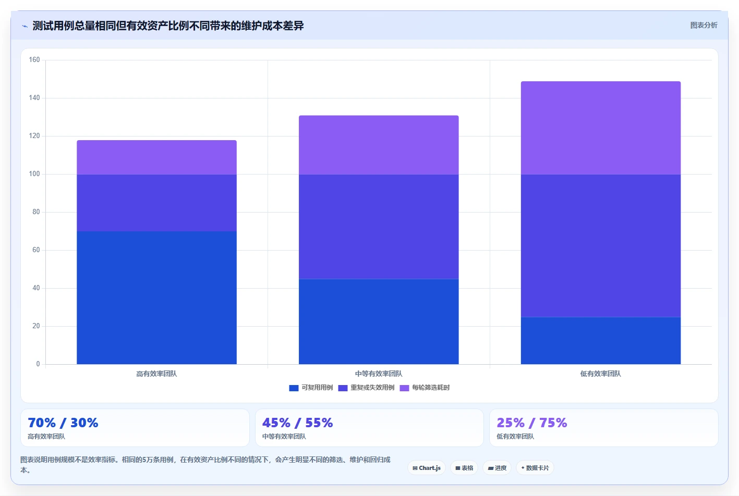This screenshot has height=496, width=739.
Task: Click the blue bar segment of 高有效率团队
Action: pos(156,297)
